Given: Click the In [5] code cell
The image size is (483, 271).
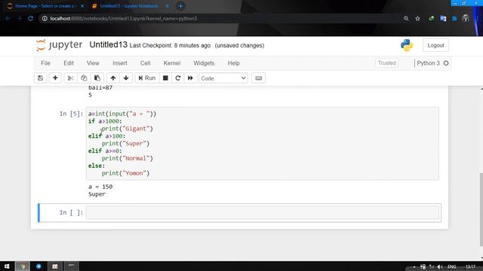Looking at the screenshot, I should point(263,144).
